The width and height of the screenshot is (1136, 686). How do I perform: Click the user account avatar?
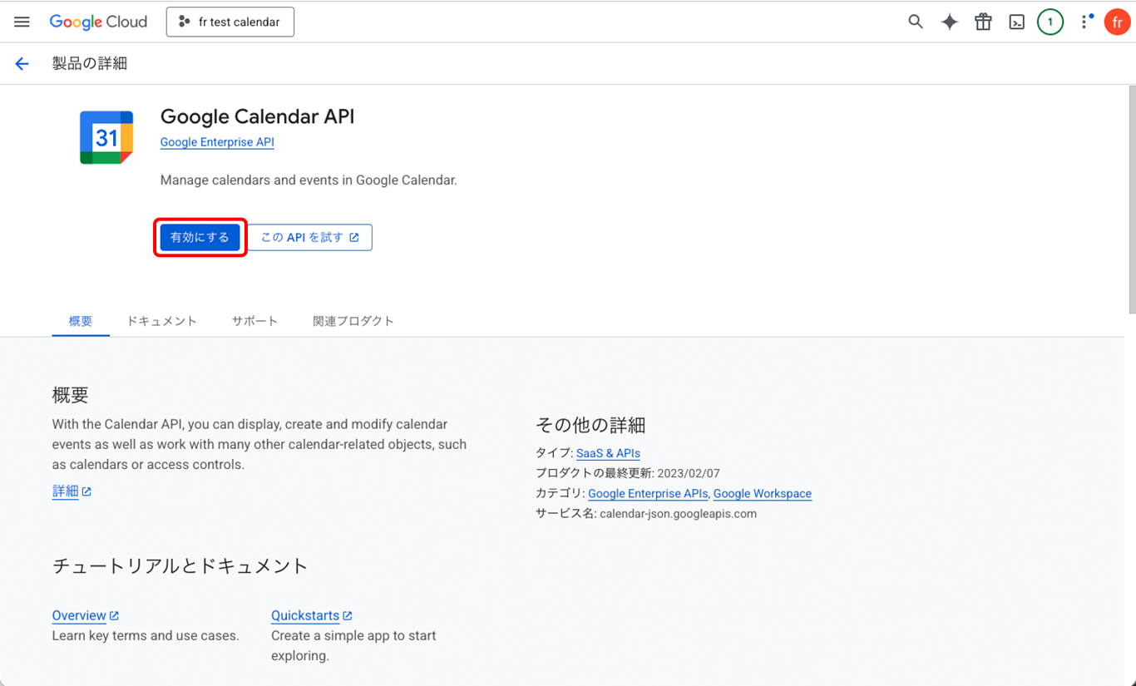pos(1116,22)
